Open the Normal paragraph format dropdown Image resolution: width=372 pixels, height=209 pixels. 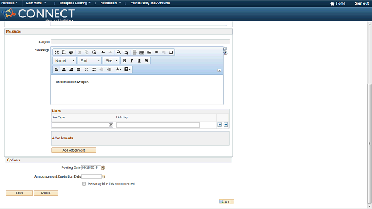pos(65,60)
